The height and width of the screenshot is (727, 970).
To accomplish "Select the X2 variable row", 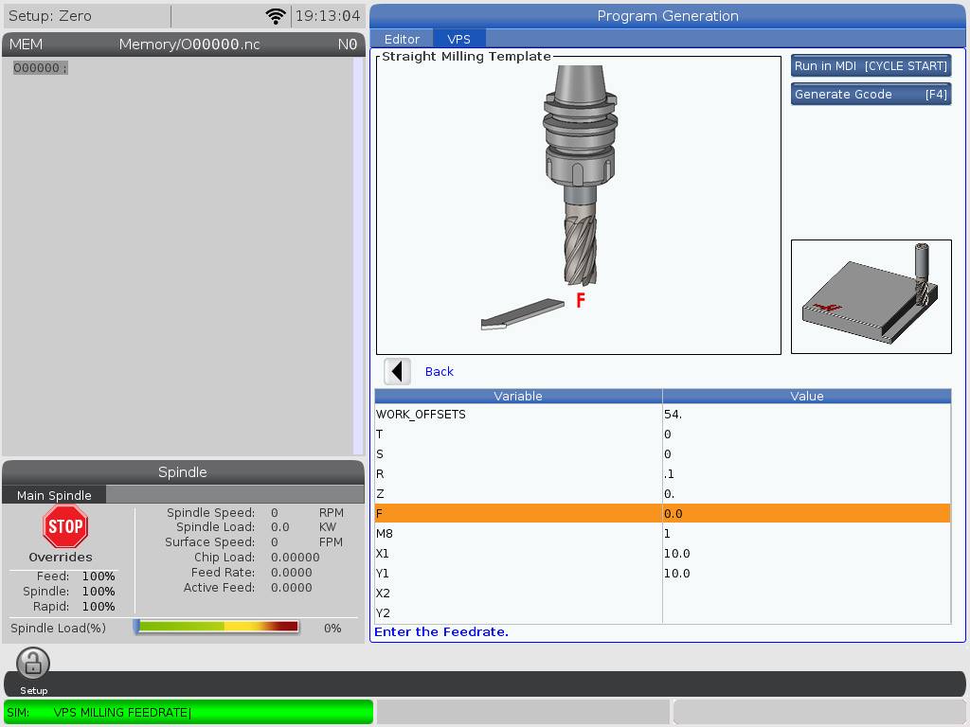I will click(662, 593).
